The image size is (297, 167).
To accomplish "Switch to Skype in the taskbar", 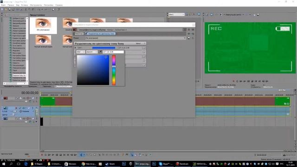I will (x=166, y=164).
